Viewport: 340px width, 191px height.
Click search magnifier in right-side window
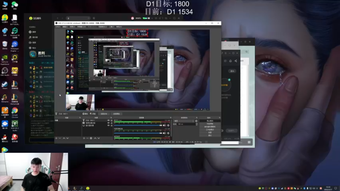[x=246, y=51]
